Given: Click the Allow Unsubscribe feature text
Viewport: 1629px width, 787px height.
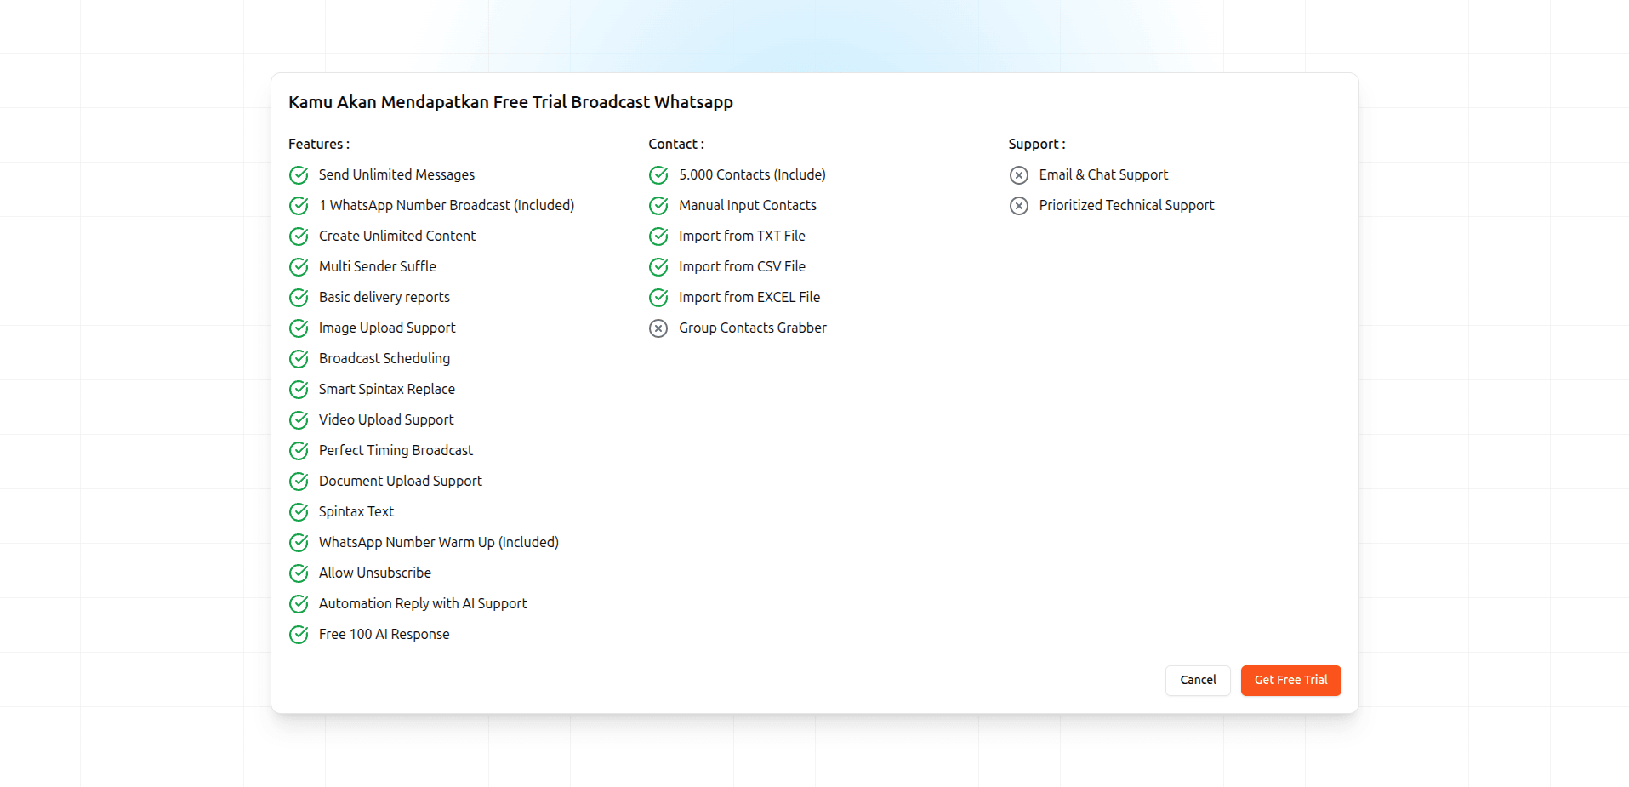Looking at the screenshot, I should (x=374, y=573).
